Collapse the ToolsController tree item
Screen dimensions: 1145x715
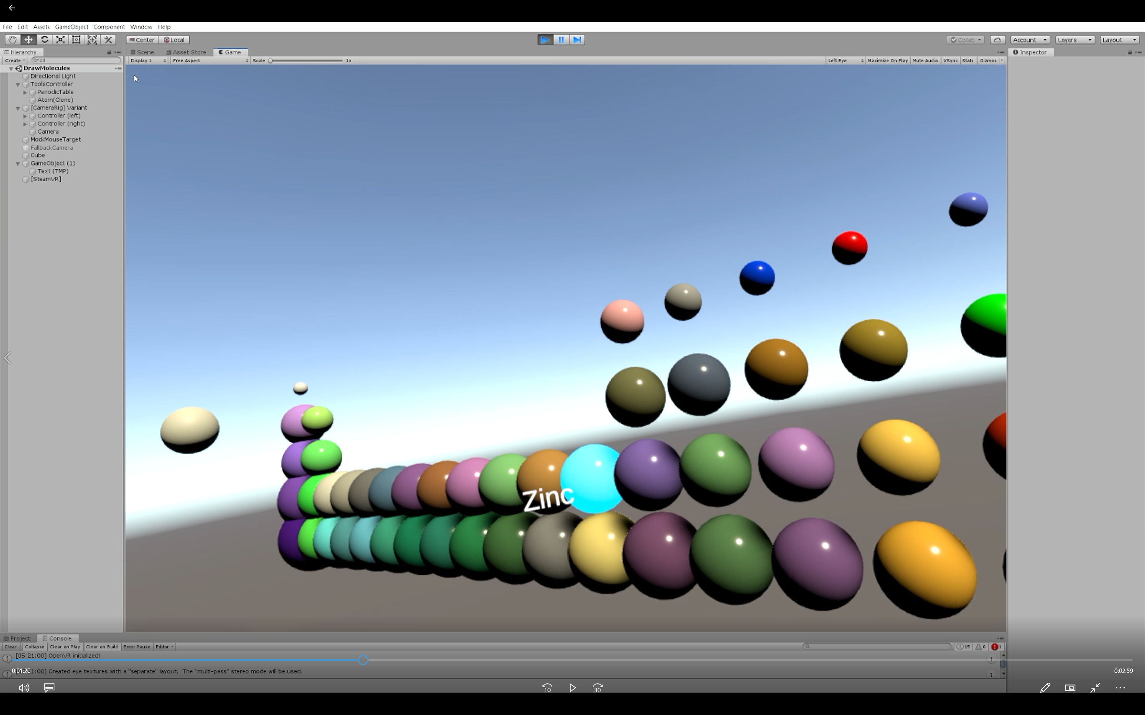(x=18, y=84)
